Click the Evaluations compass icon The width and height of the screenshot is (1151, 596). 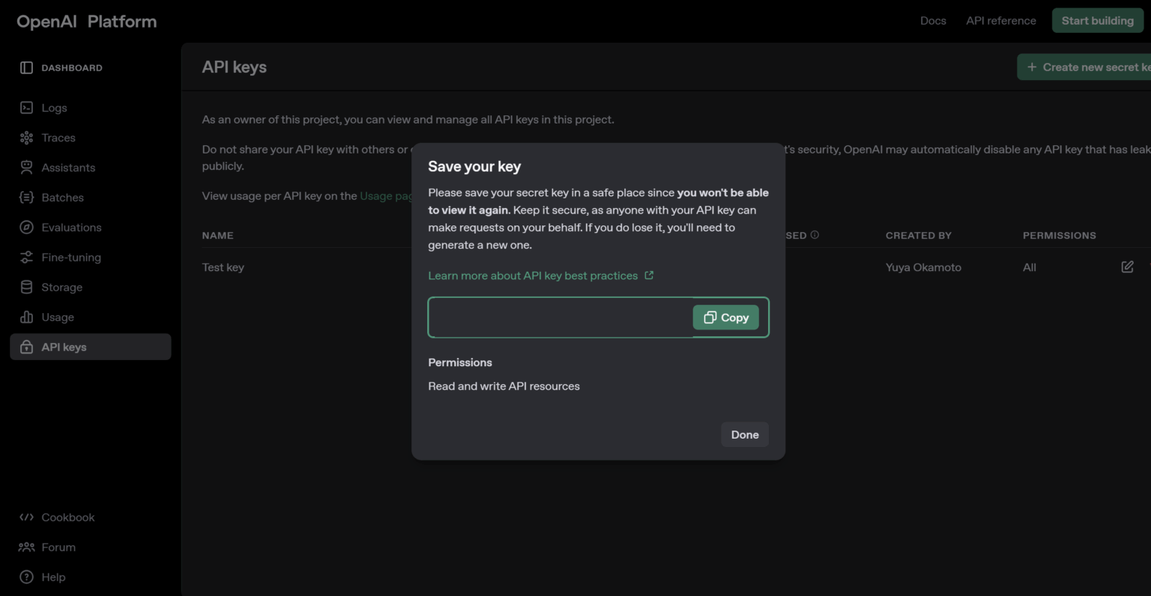pos(26,228)
